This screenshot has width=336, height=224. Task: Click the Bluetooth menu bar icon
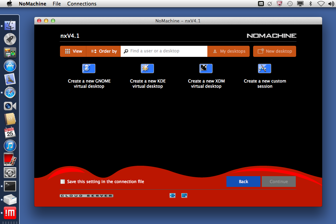click(x=310, y=4)
